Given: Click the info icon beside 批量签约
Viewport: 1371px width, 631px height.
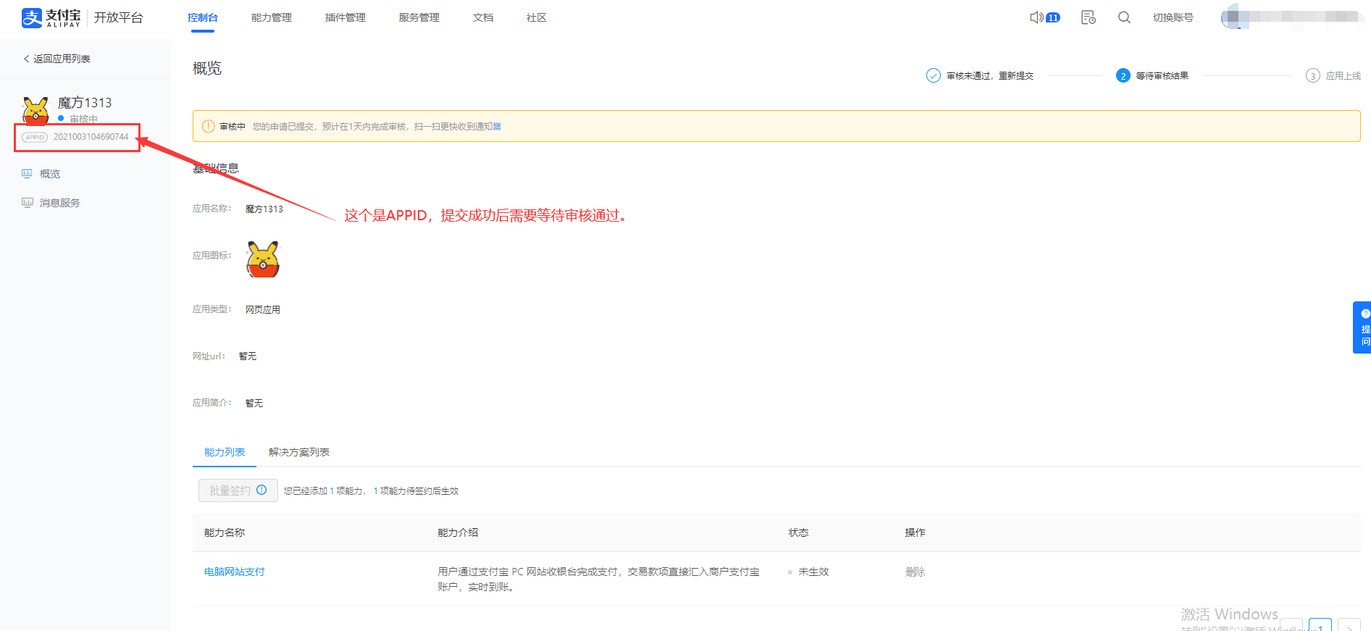Looking at the screenshot, I should tap(261, 490).
